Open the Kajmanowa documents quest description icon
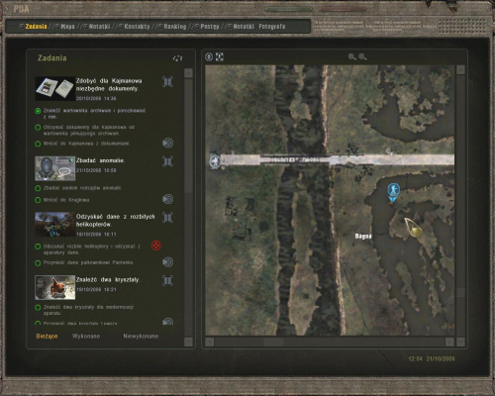This screenshot has width=495, height=396. pyautogui.click(x=167, y=81)
